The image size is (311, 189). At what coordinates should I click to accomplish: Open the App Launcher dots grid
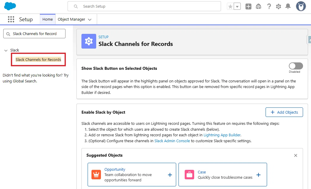point(11,19)
